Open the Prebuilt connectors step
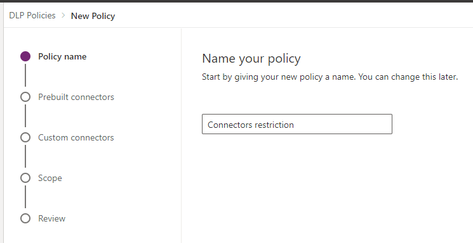Viewport: 473px width, 243px height. [76, 97]
